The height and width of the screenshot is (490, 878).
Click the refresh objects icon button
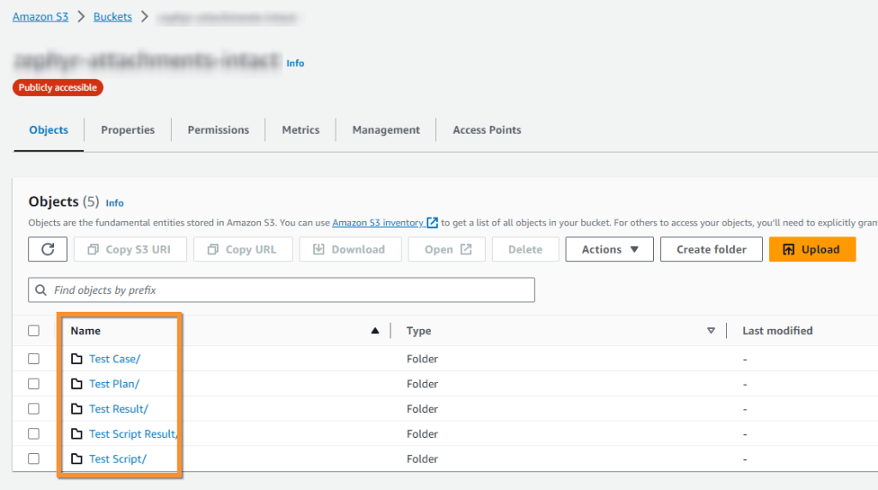coord(48,249)
